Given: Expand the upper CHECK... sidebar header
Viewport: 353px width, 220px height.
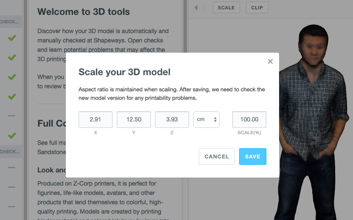Looking at the screenshot, I should point(9,21).
